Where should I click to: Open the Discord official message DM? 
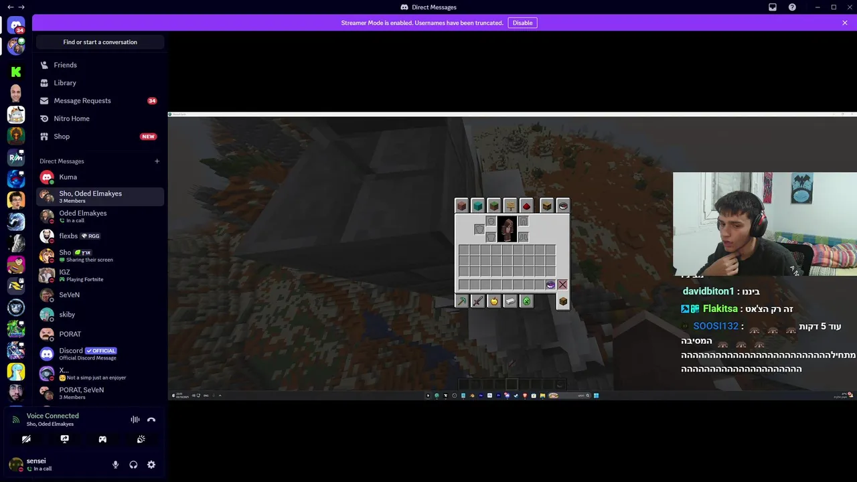point(100,353)
